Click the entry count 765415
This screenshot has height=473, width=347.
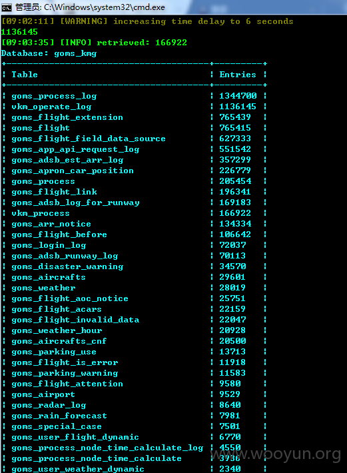(x=235, y=128)
